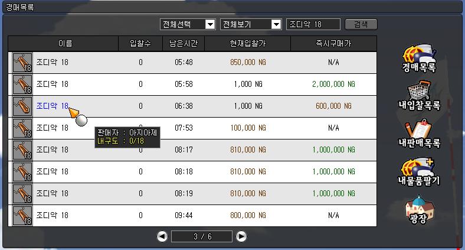Click the 600,000 NG buyout price
The image size is (465, 250).
[333, 106]
